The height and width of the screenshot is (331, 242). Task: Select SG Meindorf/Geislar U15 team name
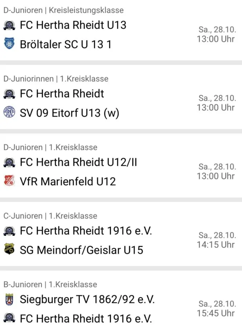point(82,250)
